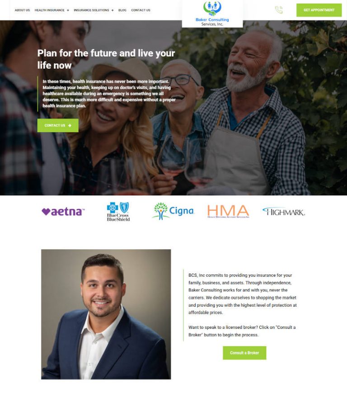Click the green Contact Us hero button
The image size is (347, 407).
tap(58, 125)
